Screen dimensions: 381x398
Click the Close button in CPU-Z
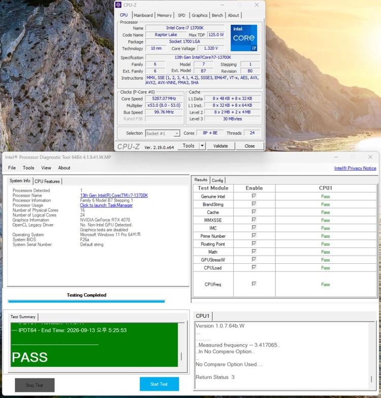click(249, 146)
